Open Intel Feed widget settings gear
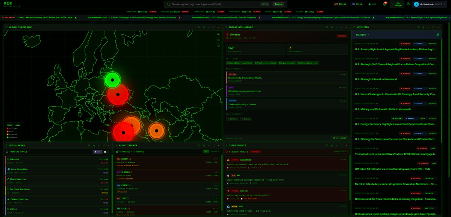451x217 pixels. point(424,27)
